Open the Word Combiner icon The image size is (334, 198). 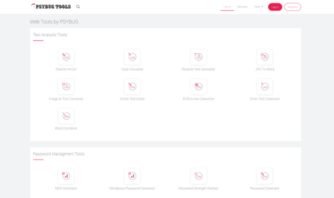[66, 116]
